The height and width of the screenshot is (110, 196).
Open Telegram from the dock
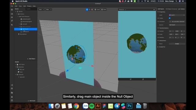click(x=117, y=106)
